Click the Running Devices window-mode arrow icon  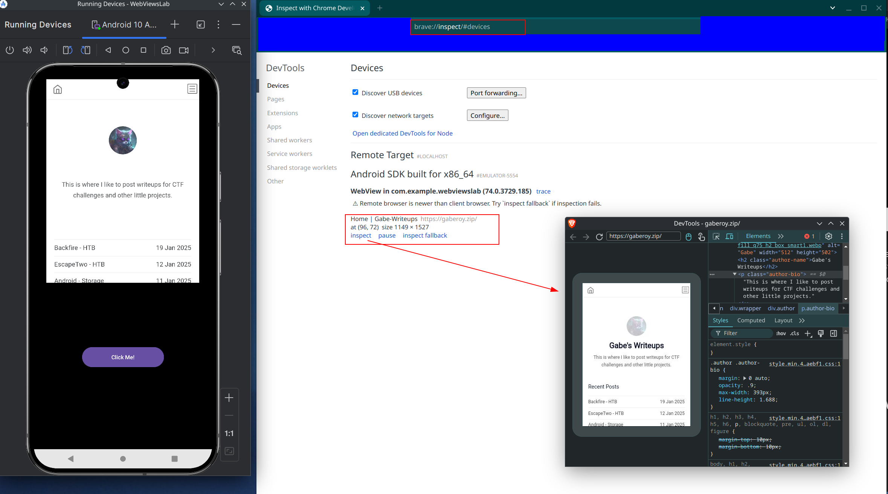201,24
